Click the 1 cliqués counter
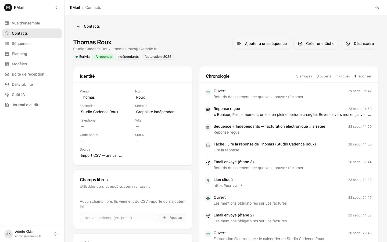The width and height of the screenshot is (387, 242). point(343,76)
